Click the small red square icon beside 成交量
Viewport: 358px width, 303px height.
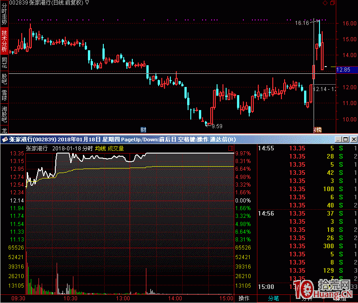coord(231,149)
